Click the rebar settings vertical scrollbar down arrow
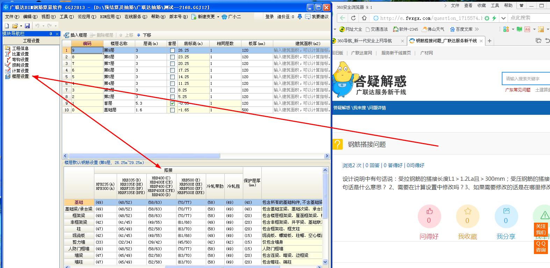550x268 pixels. (325, 262)
